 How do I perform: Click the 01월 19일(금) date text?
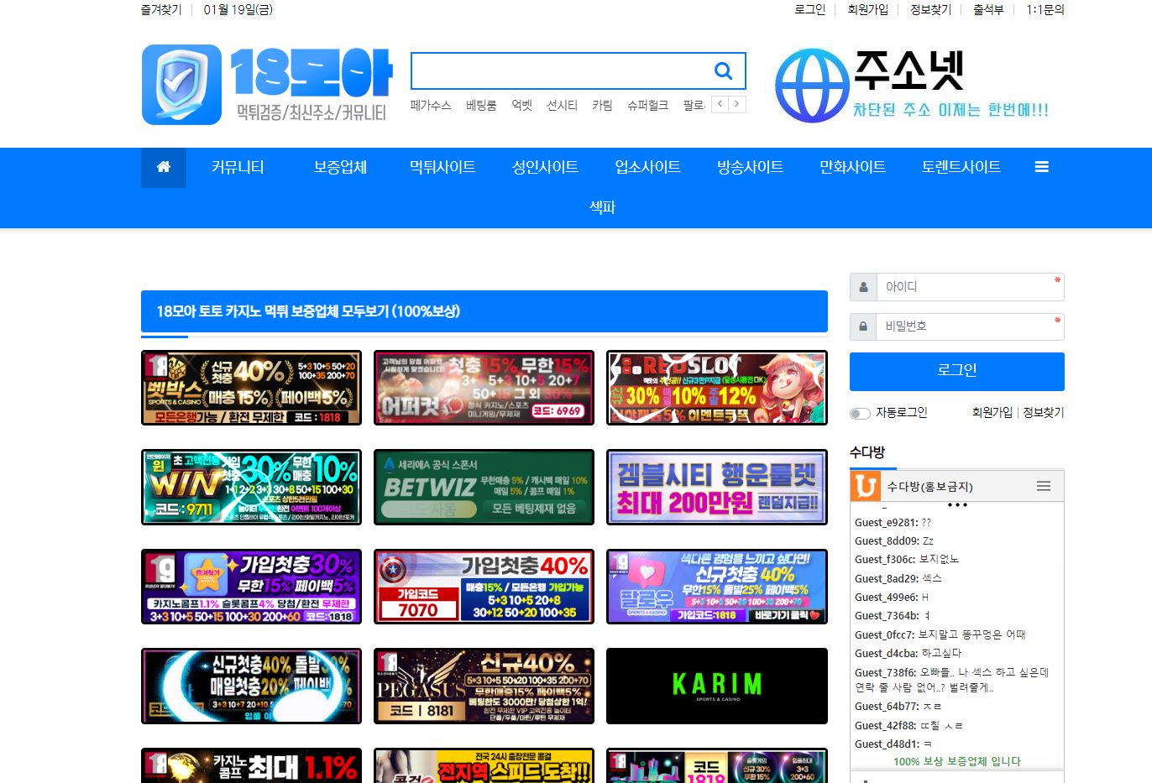(238, 9)
